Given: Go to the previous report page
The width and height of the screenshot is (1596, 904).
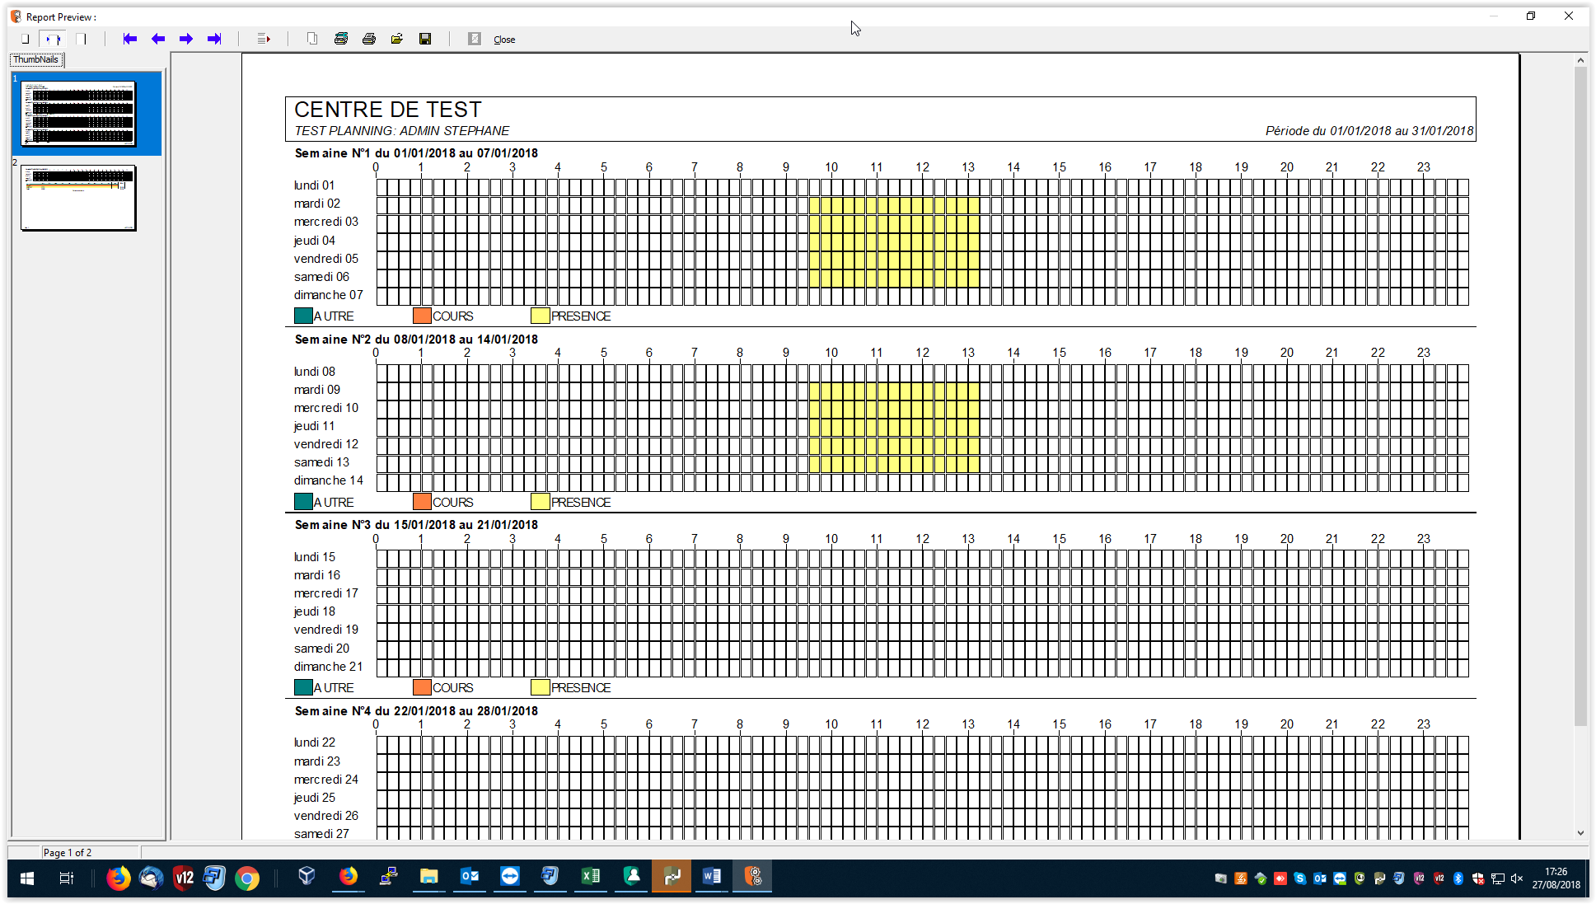Looking at the screenshot, I should coord(158,39).
